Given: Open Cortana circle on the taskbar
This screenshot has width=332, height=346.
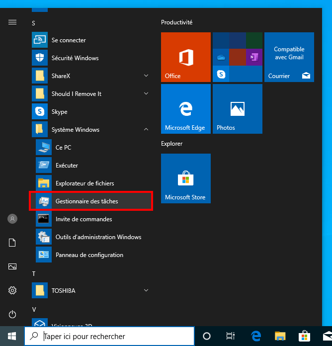Looking at the screenshot, I should pos(207,336).
